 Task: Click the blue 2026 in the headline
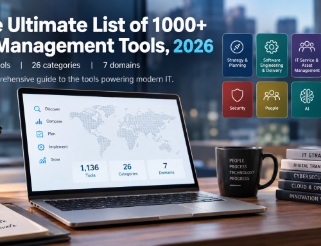pos(193,46)
